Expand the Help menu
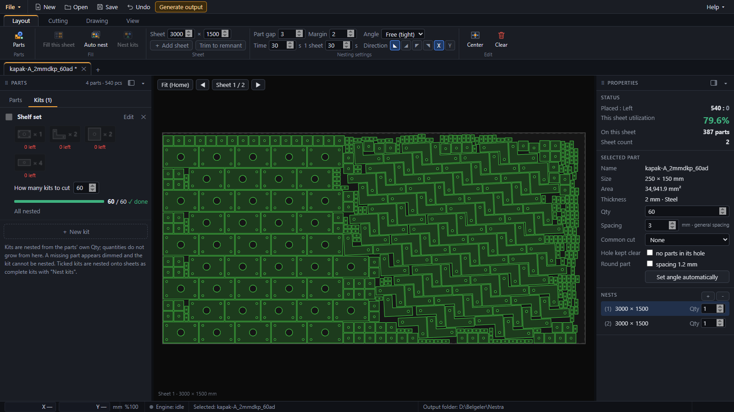Image resolution: width=734 pixels, height=412 pixels. 716,7
